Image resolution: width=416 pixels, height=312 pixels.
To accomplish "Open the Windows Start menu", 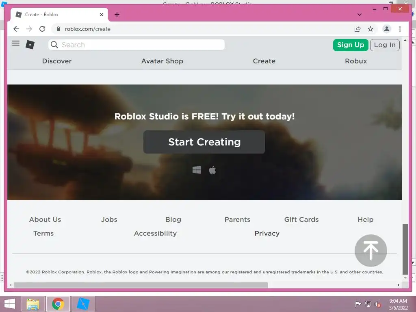I will coord(10,304).
